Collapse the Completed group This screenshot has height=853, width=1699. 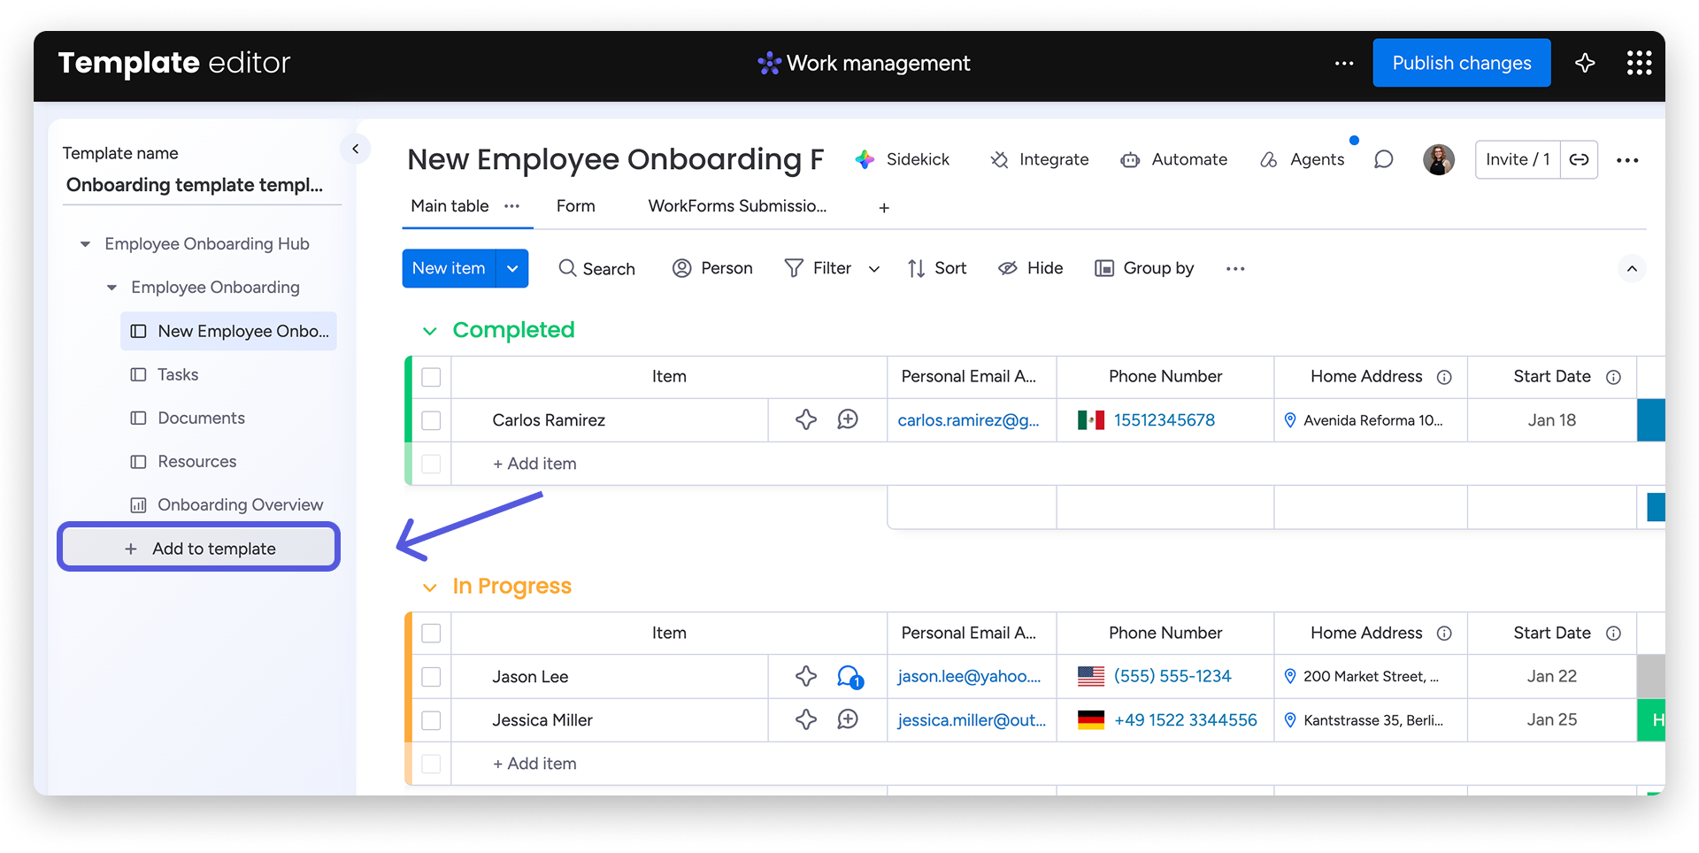tap(430, 331)
